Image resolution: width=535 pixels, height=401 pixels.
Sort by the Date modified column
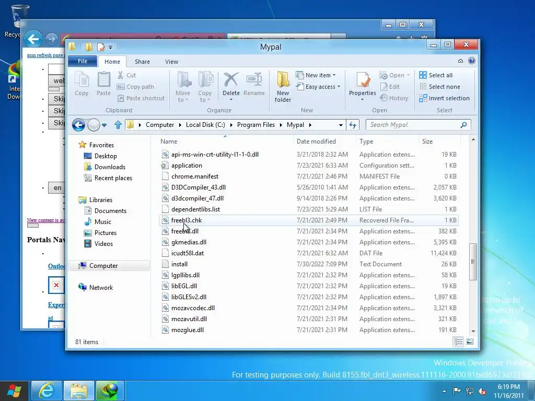point(324,141)
